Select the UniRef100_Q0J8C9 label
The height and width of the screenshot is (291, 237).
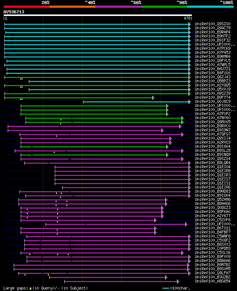coord(213,102)
